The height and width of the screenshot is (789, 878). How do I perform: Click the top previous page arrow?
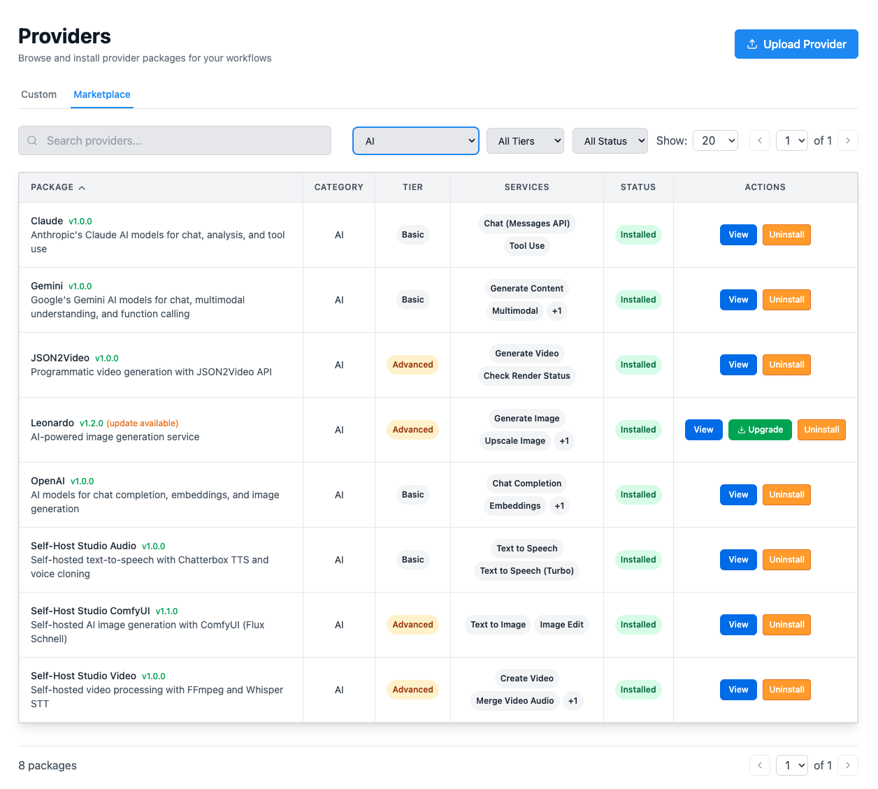[760, 140]
